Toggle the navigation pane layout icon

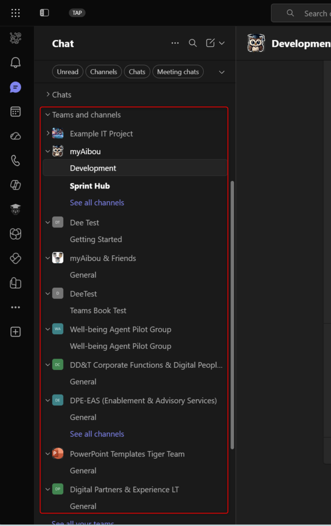coord(44,13)
